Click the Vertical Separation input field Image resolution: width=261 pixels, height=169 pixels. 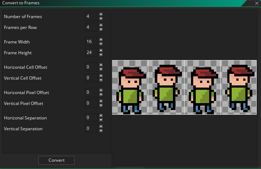tap(92, 128)
